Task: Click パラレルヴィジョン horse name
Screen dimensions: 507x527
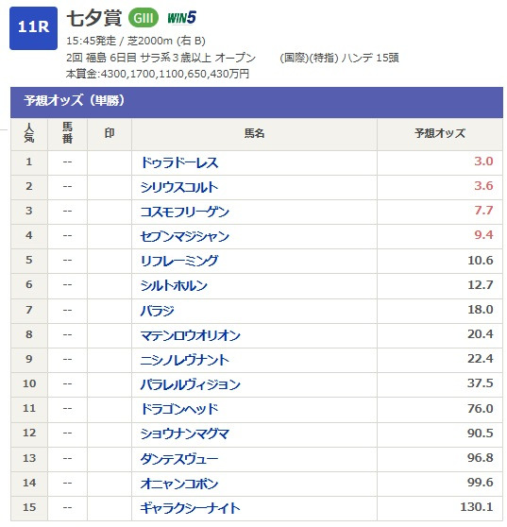Action: click(191, 384)
